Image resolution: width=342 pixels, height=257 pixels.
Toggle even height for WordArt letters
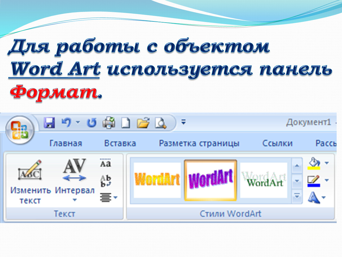coord(106,163)
